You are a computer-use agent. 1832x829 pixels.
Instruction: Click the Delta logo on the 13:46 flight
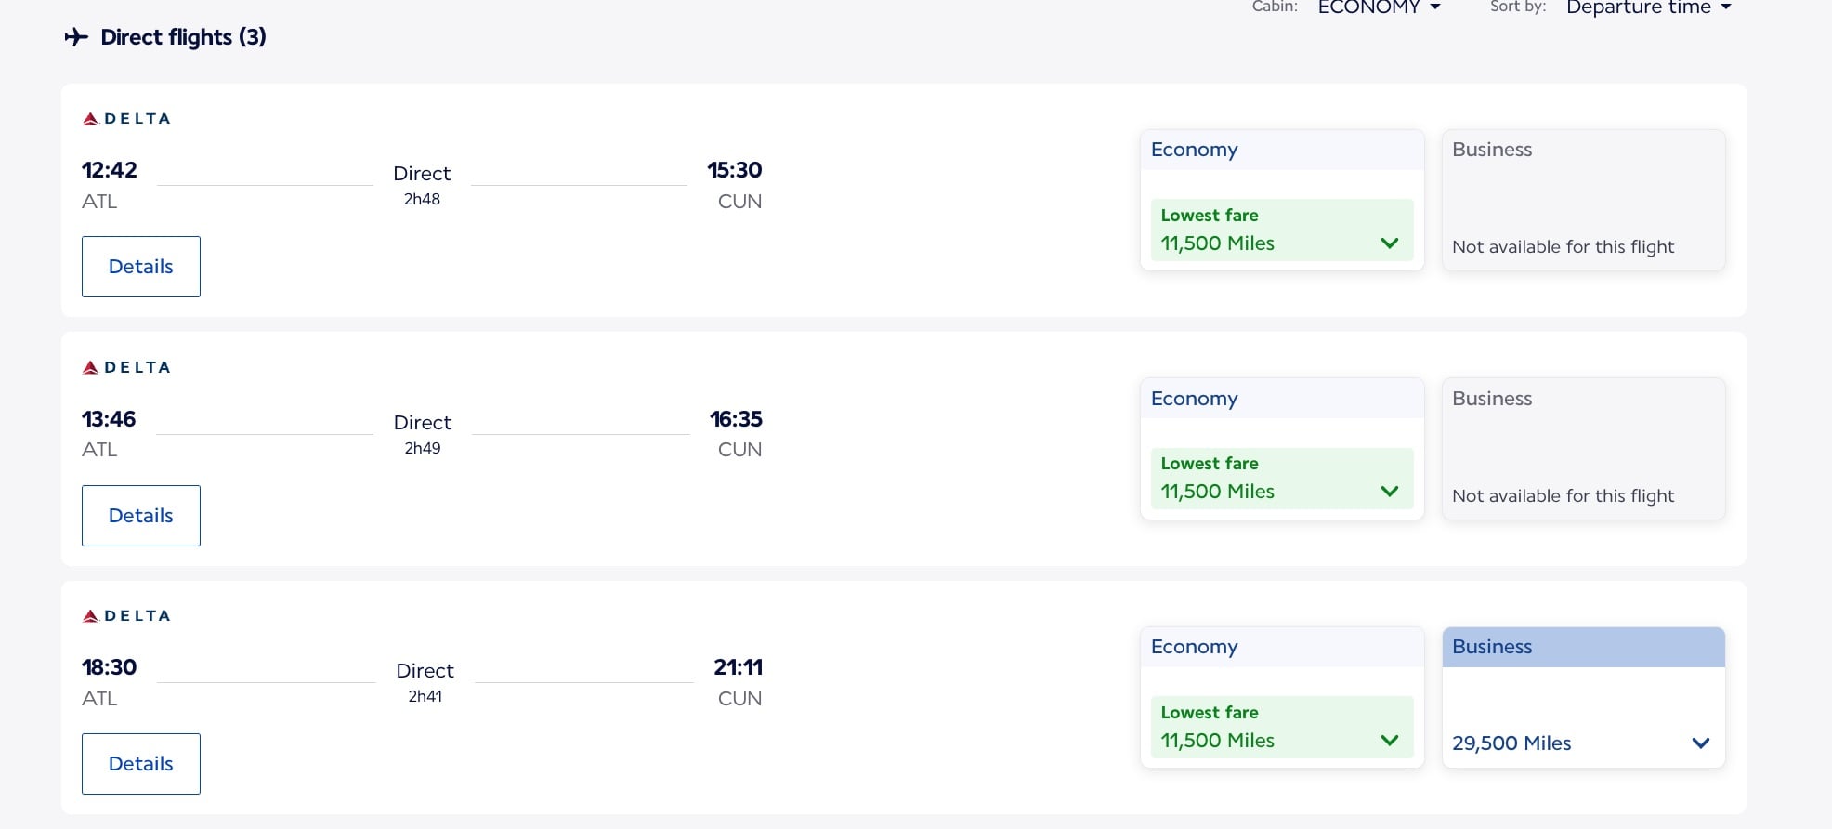tap(125, 366)
